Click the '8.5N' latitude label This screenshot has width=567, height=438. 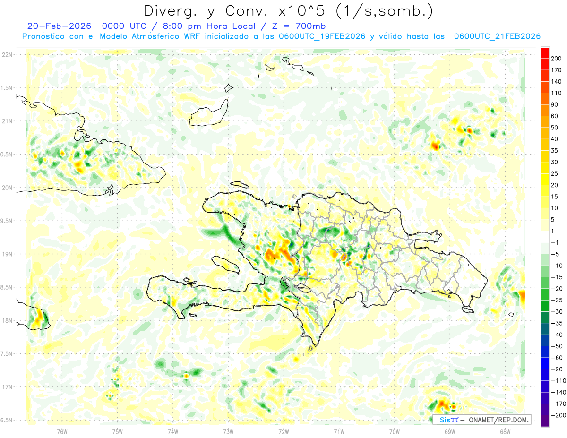(x=7, y=287)
